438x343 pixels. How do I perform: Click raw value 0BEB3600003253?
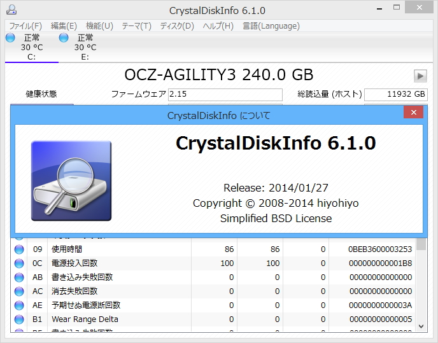coord(380,249)
